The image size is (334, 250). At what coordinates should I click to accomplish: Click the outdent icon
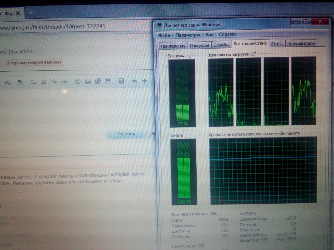(x=54, y=82)
